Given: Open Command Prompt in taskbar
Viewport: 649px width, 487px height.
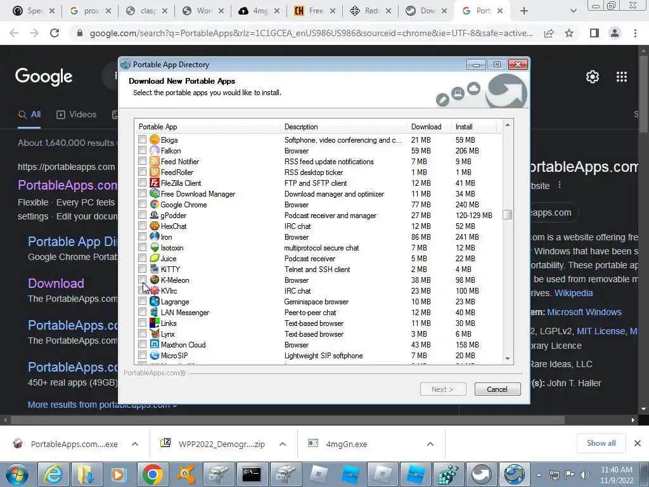Looking at the screenshot, I should coord(251,474).
